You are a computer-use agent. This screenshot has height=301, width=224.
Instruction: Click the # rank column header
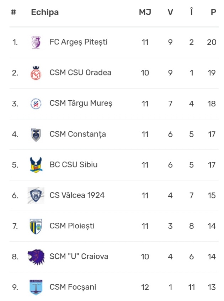click(13, 12)
